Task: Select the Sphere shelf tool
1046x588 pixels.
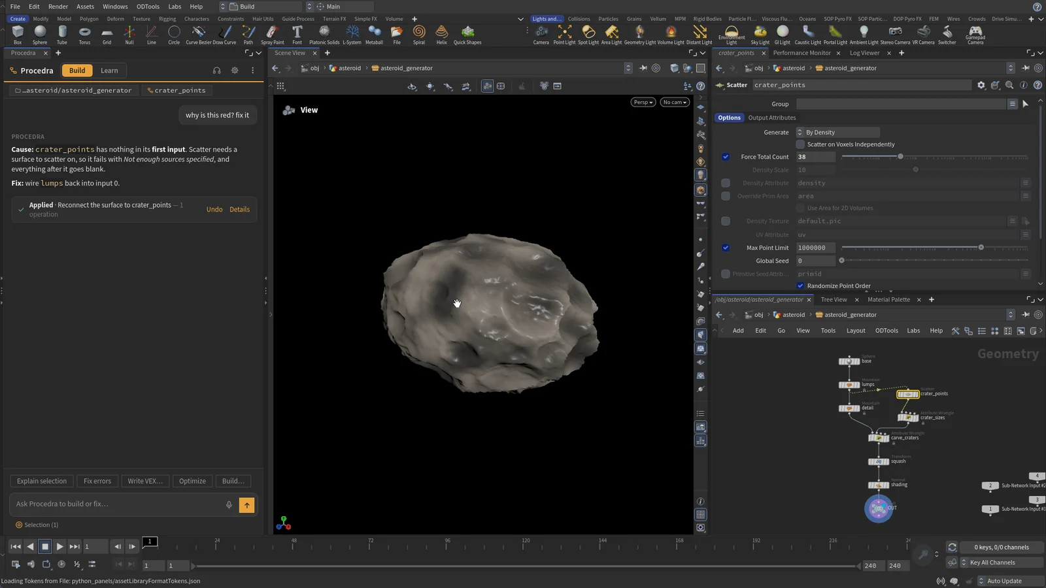Action: click(40, 35)
